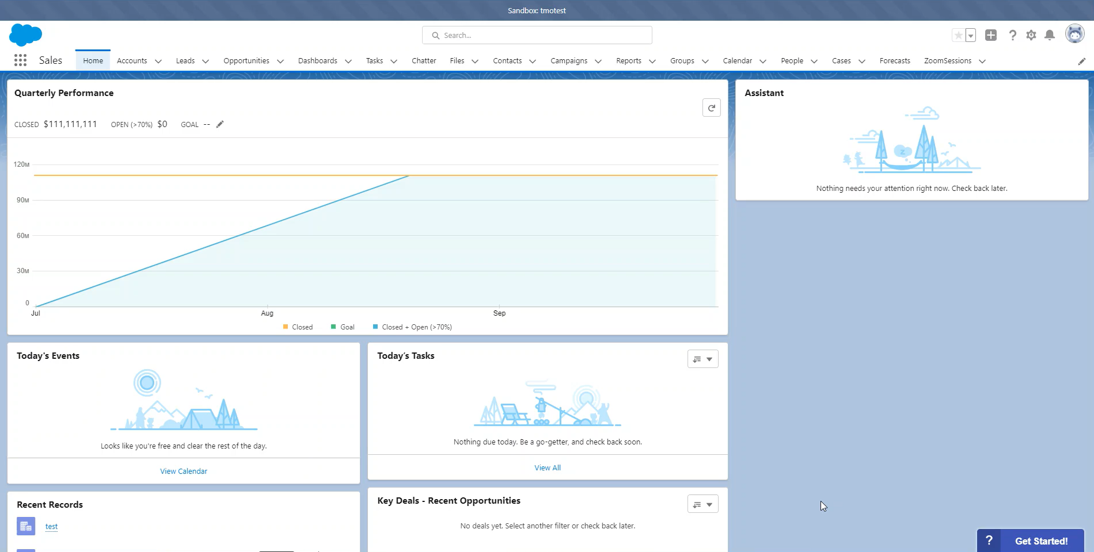Click the CLOSED $111,111,111 value

tap(70, 124)
